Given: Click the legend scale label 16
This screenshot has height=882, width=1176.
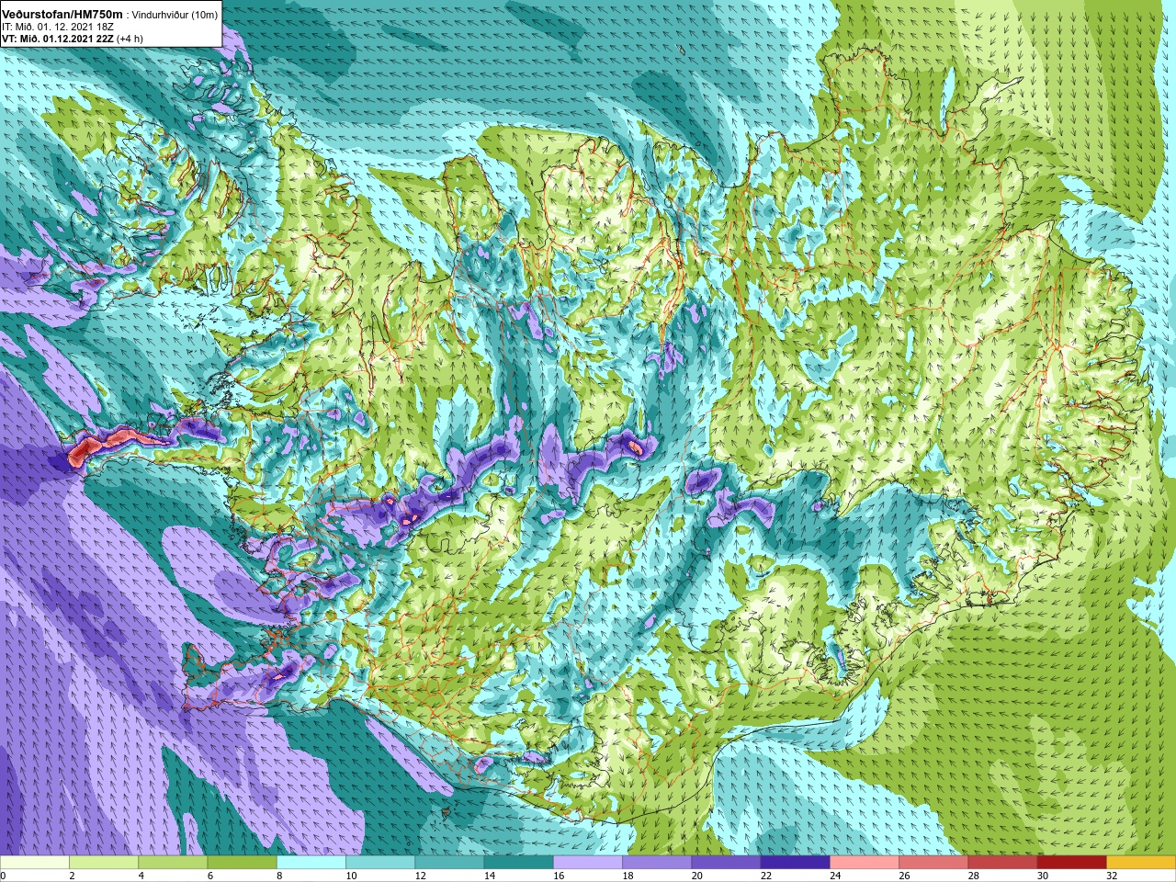Looking at the screenshot, I should pos(559,876).
